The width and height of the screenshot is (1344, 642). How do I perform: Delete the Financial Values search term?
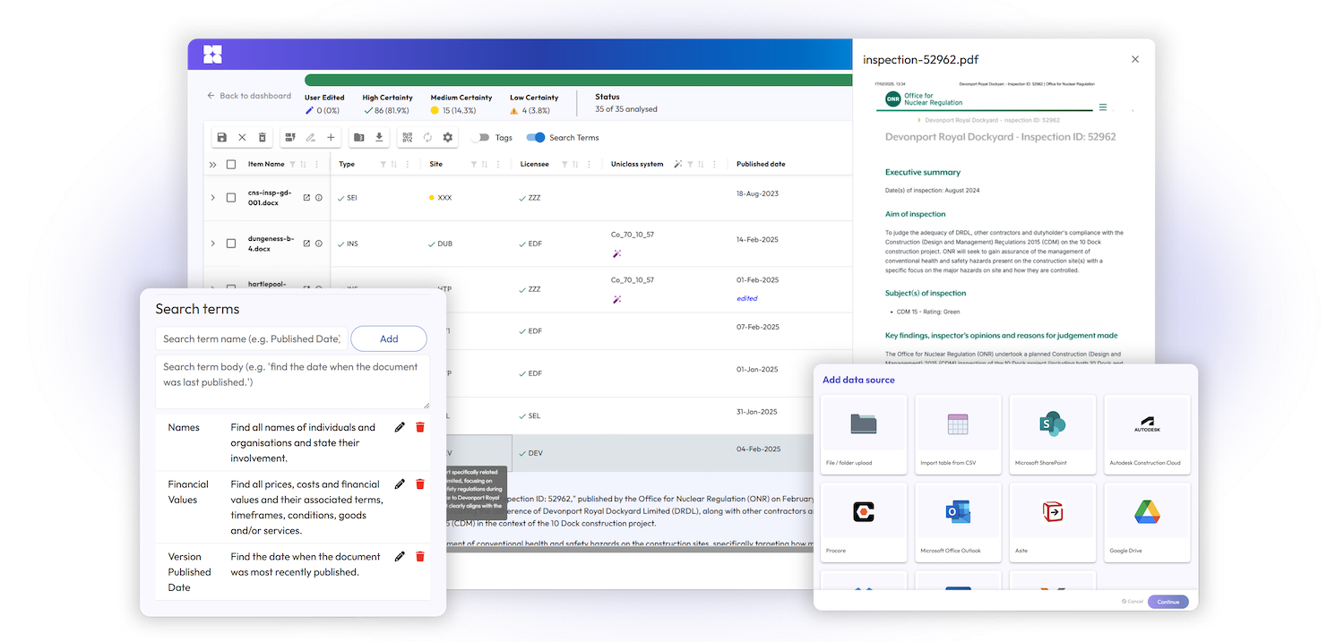(x=420, y=484)
